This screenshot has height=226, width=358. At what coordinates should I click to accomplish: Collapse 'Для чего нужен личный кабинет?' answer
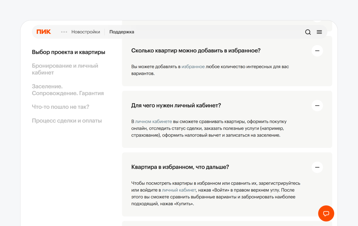tap(317, 105)
